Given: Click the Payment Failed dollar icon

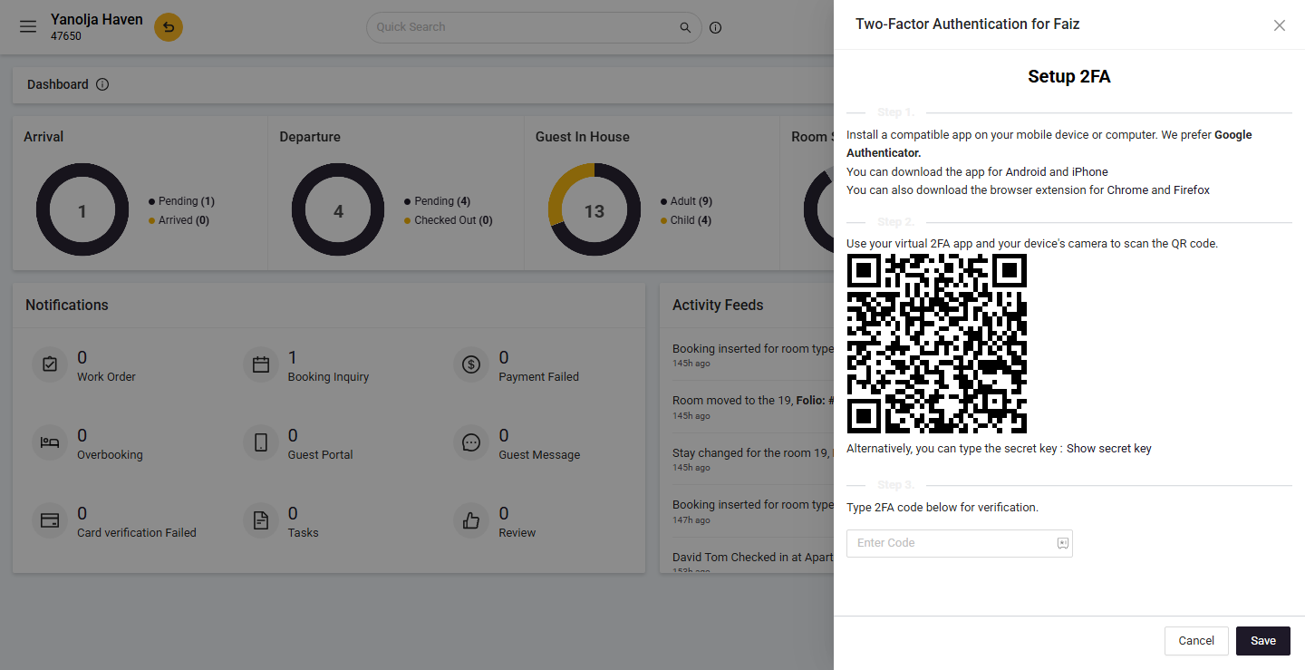Looking at the screenshot, I should 471,364.
